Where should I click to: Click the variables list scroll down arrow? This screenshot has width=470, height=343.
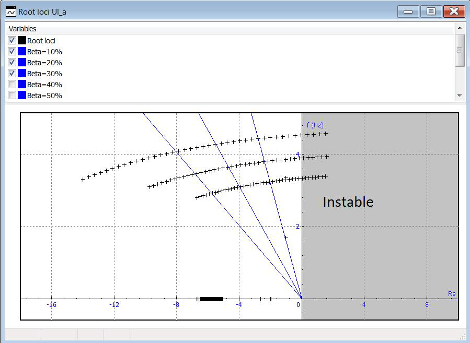460,96
